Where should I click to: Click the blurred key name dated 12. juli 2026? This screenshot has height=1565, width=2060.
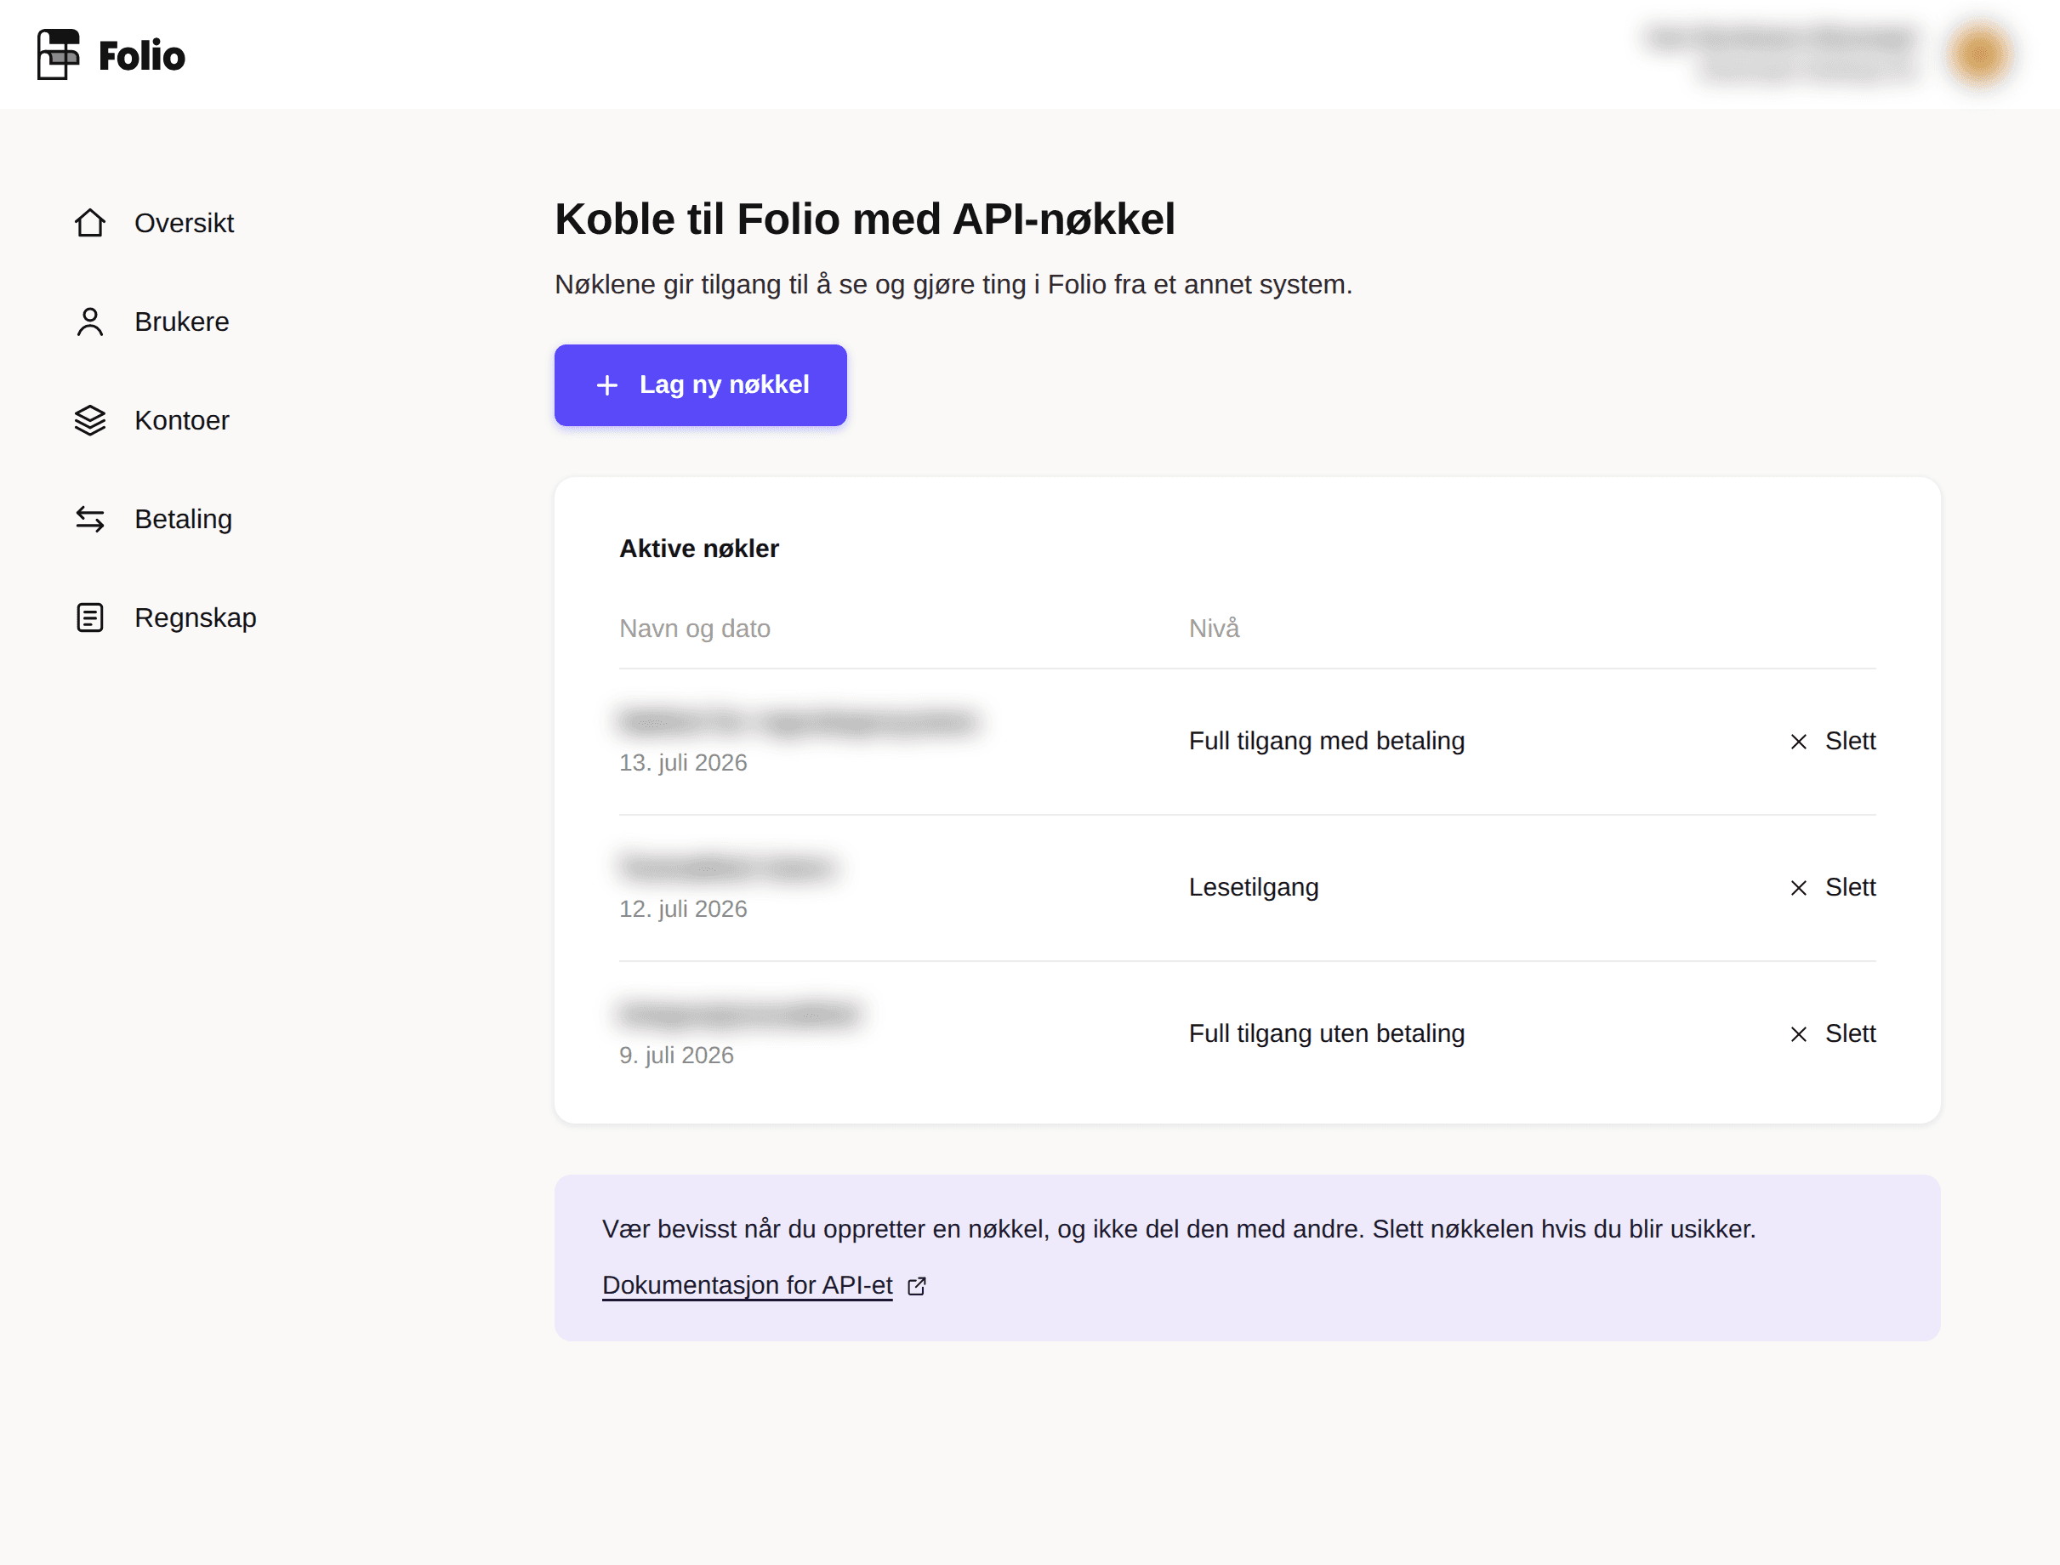click(726, 868)
